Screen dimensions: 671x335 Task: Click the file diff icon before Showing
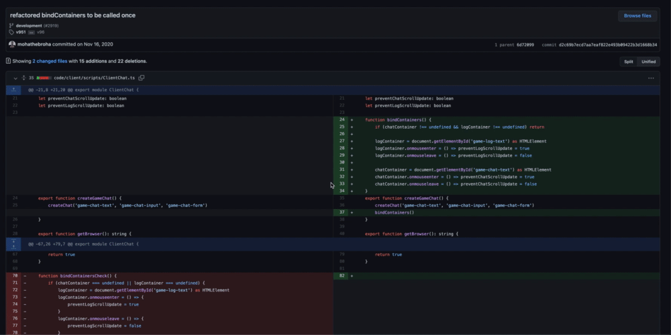point(8,61)
